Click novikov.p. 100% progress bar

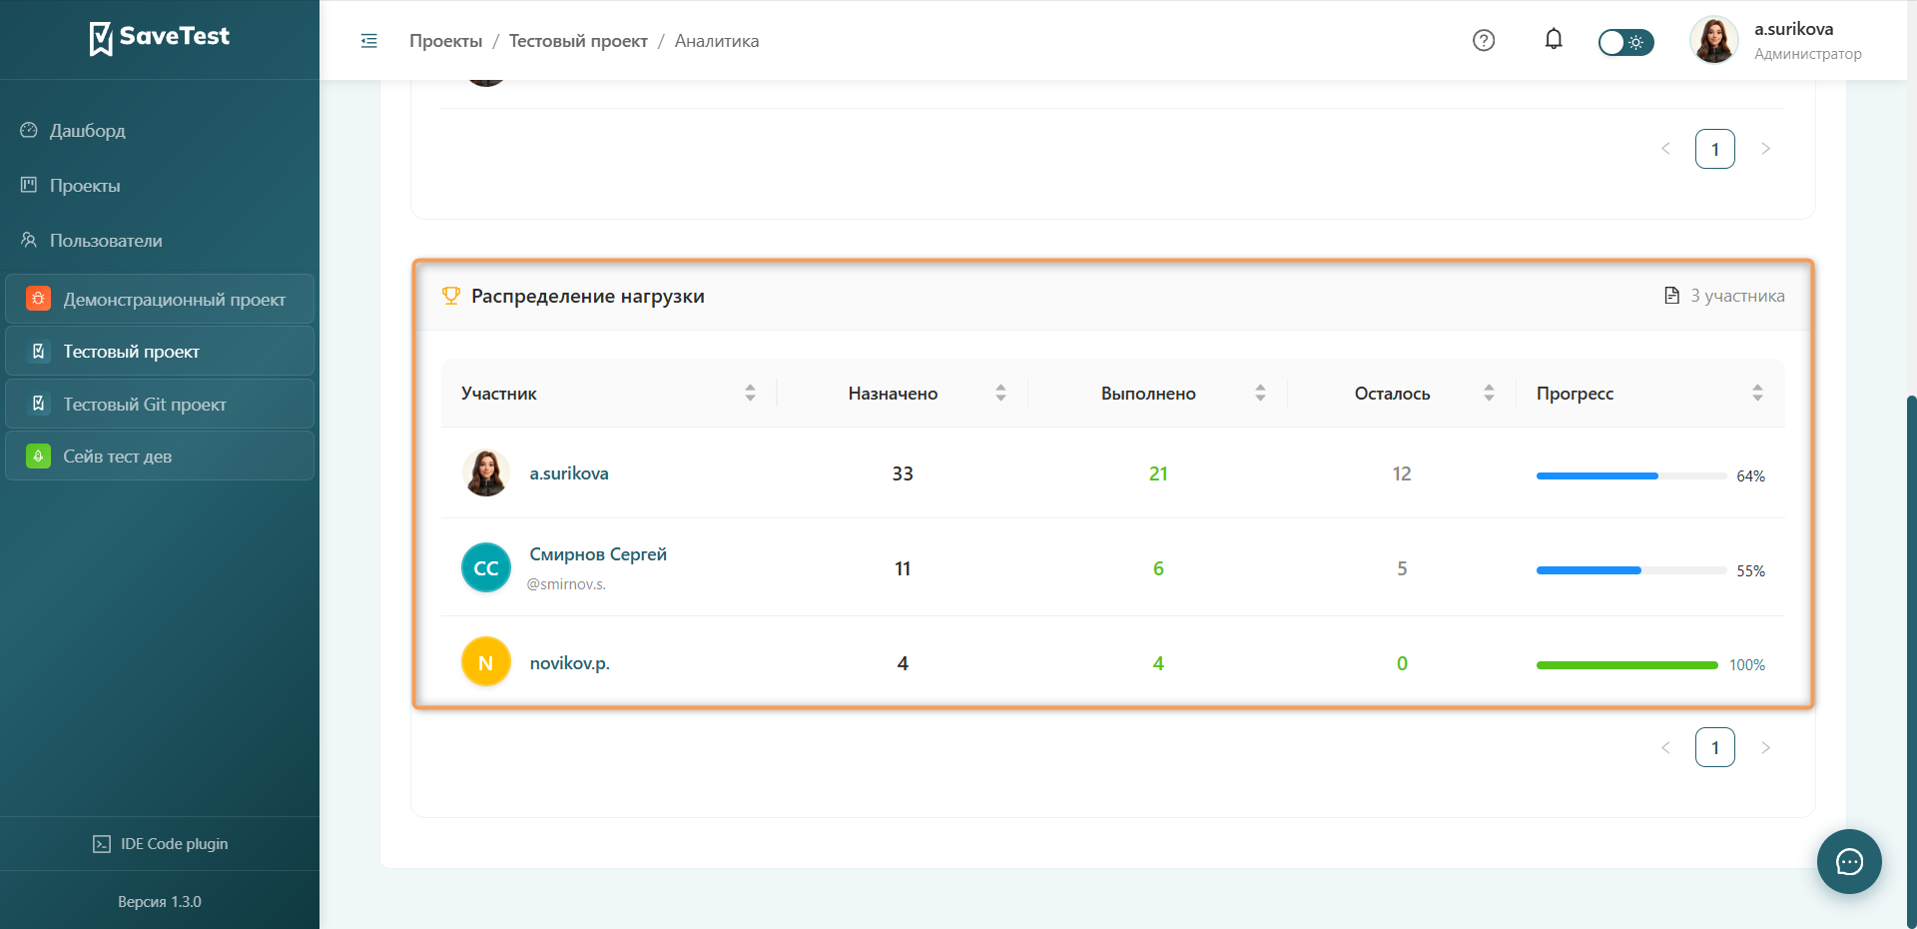(1627, 665)
